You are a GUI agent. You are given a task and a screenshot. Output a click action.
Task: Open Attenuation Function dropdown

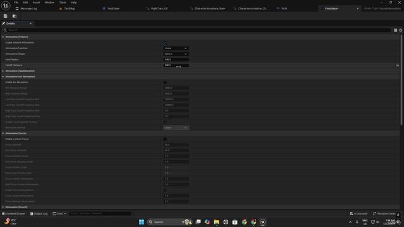(x=176, y=49)
